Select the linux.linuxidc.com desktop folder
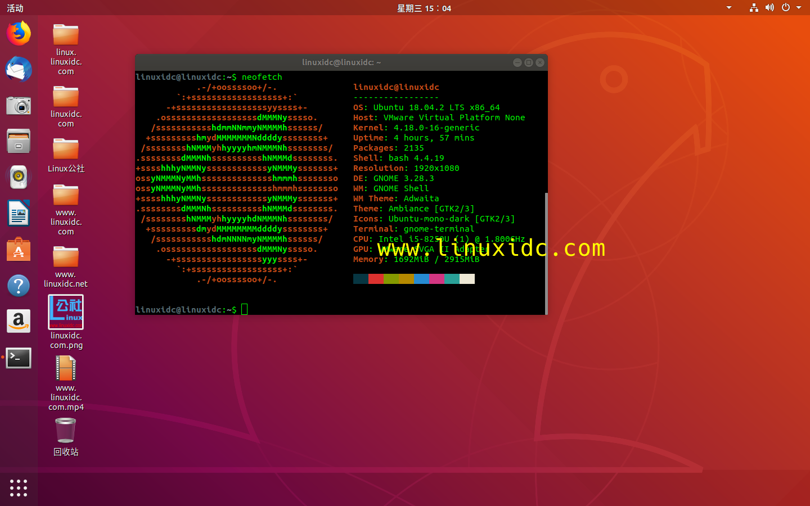 [x=66, y=49]
